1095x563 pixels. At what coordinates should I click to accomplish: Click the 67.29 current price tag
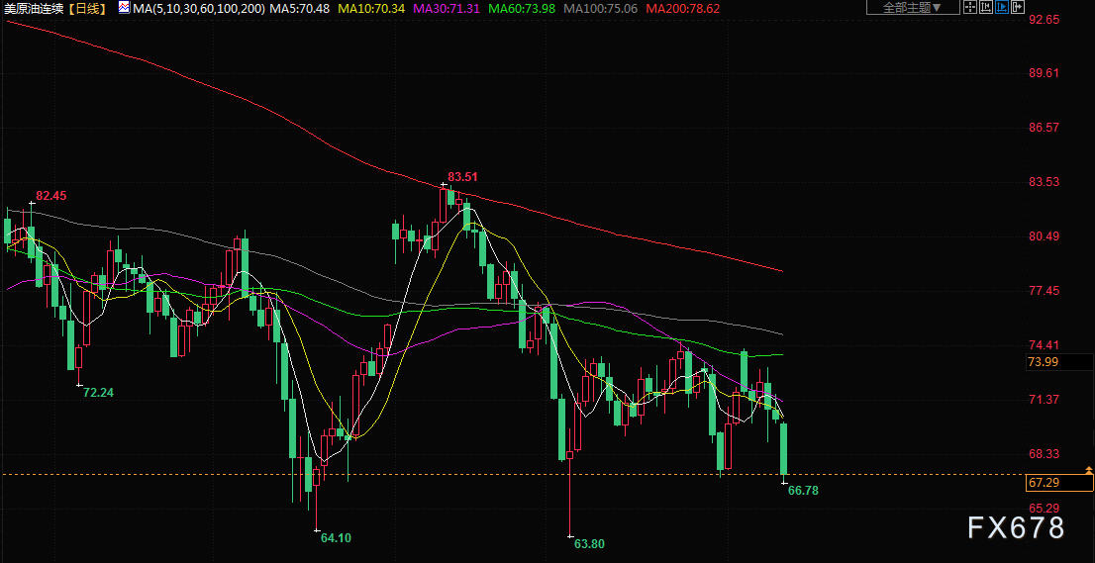point(1058,482)
